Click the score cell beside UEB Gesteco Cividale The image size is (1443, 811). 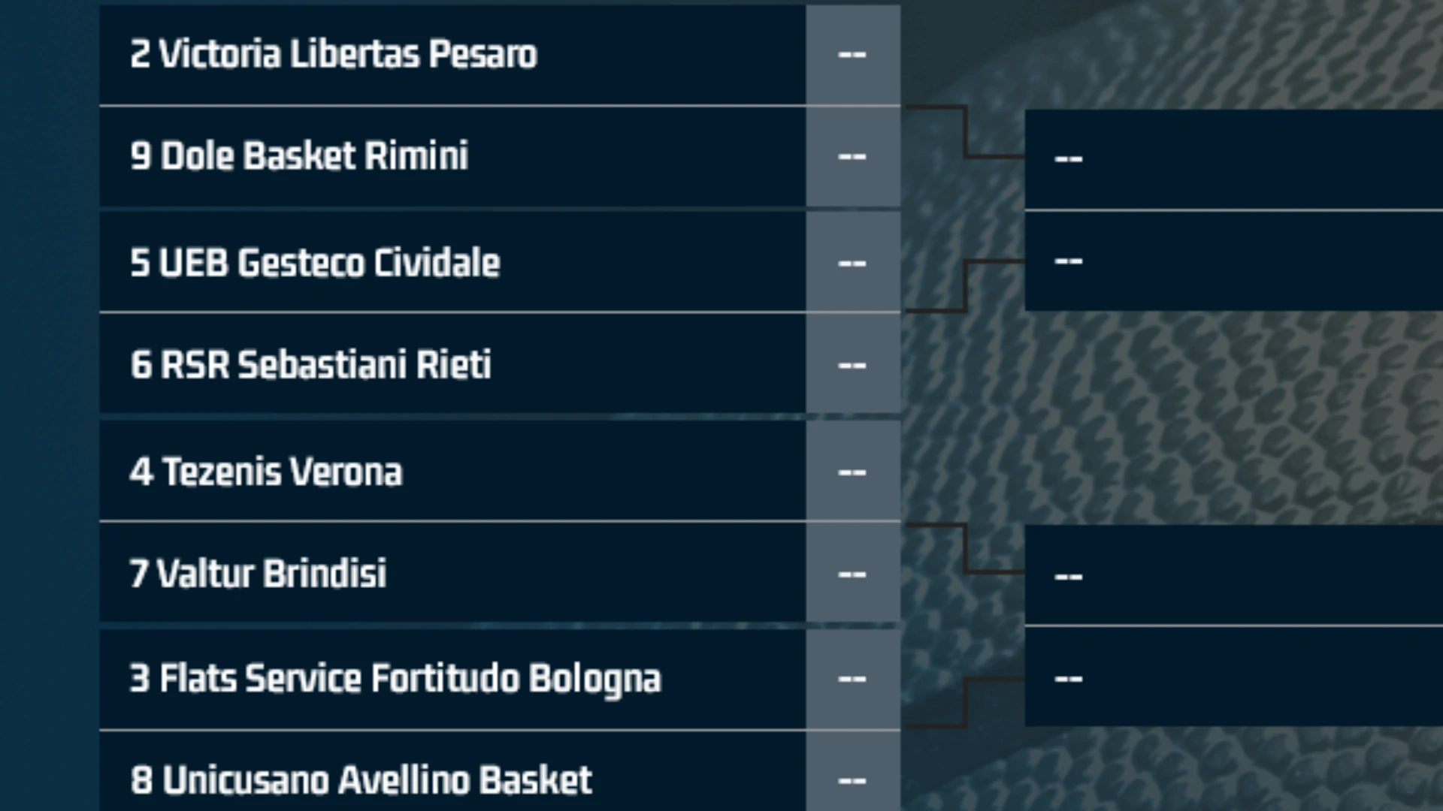click(x=853, y=262)
